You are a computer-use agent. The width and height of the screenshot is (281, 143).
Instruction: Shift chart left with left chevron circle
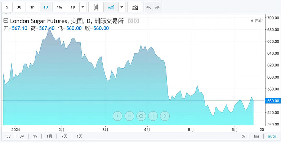(117, 116)
